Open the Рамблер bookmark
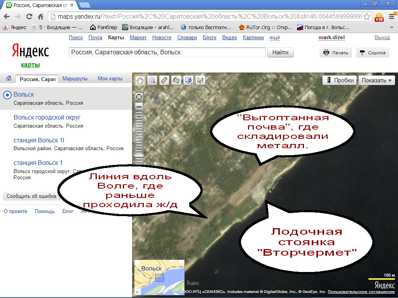 point(103,28)
